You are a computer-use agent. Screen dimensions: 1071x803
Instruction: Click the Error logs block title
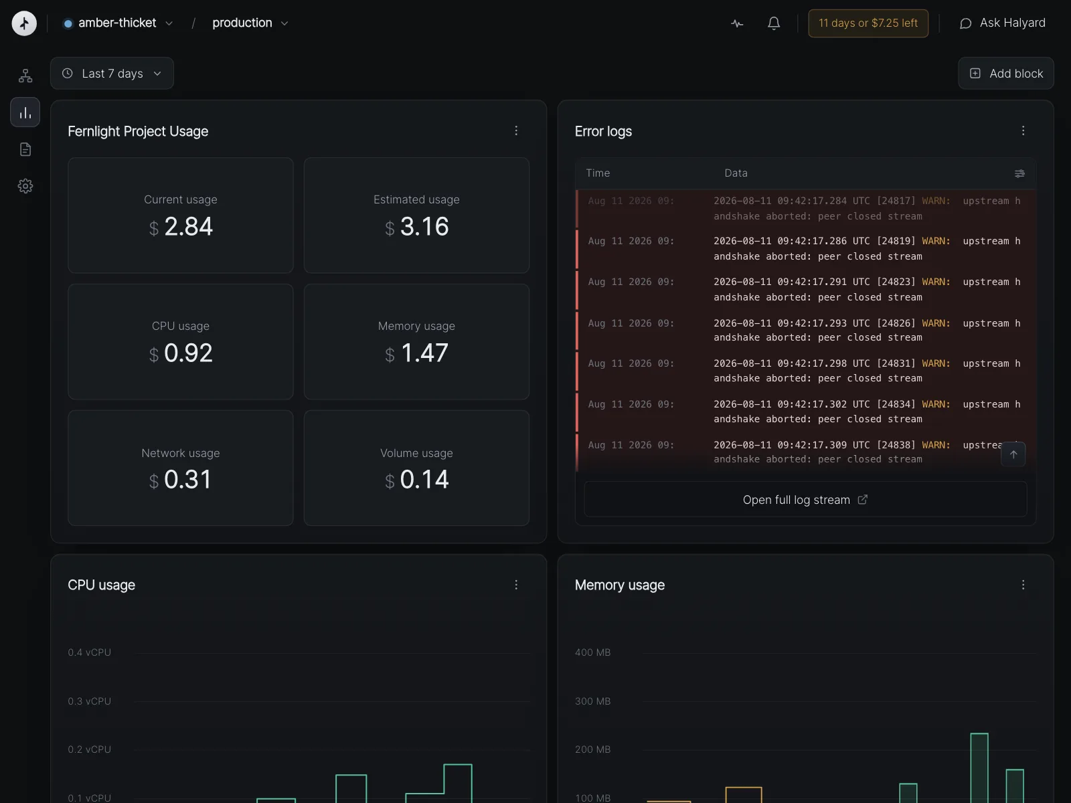pyautogui.click(x=603, y=131)
